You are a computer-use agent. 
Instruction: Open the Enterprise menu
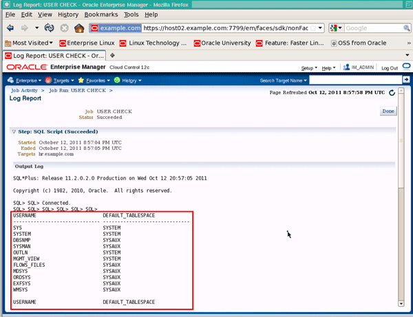[25, 80]
